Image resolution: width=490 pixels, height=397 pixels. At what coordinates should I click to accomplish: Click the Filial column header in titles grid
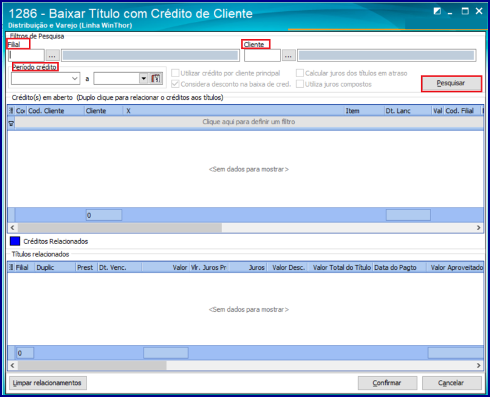24,268
